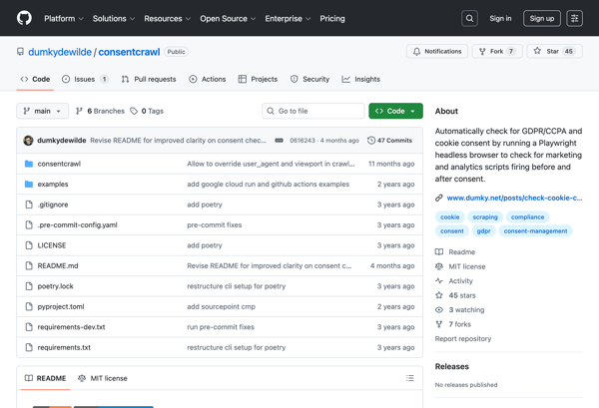Open the search magnifier icon
This screenshot has height=408, width=599.
point(469,18)
